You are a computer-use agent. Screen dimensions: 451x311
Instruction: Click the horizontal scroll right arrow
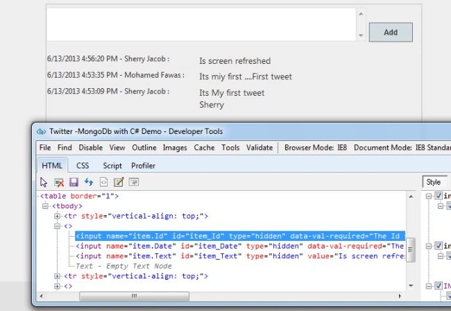pyautogui.click(x=400, y=296)
